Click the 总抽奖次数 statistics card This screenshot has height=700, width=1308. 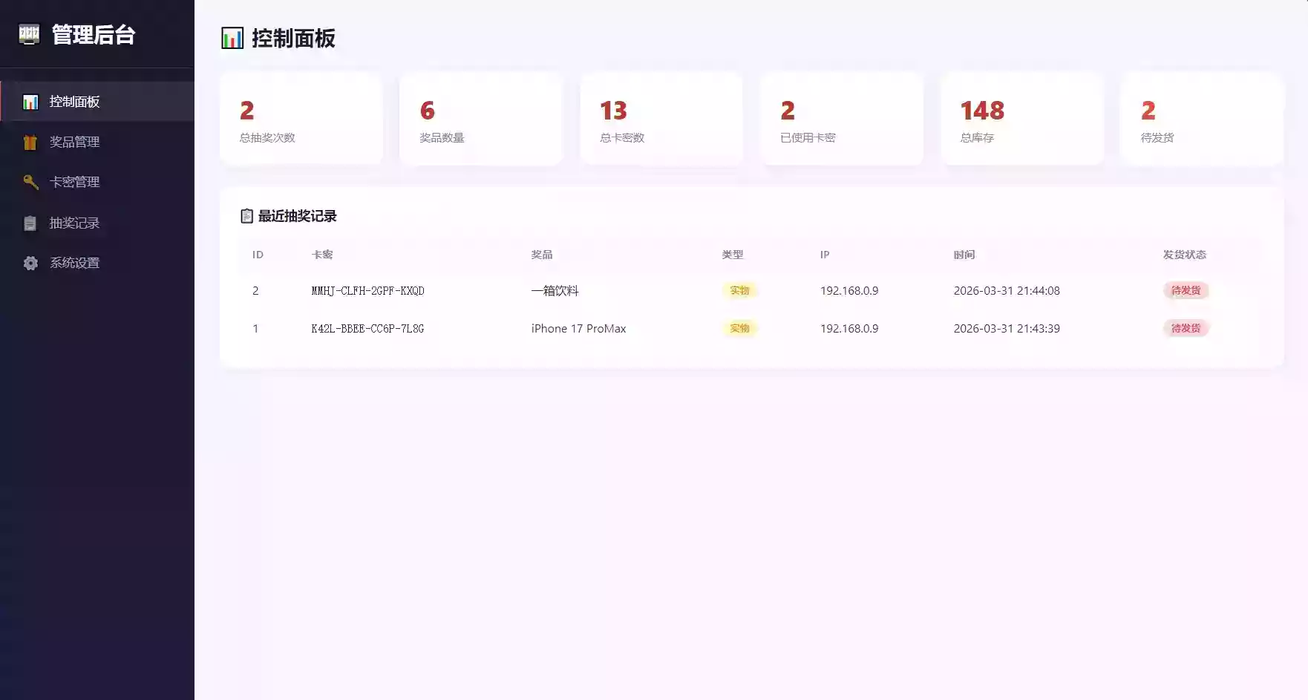[x=301, y=120]
